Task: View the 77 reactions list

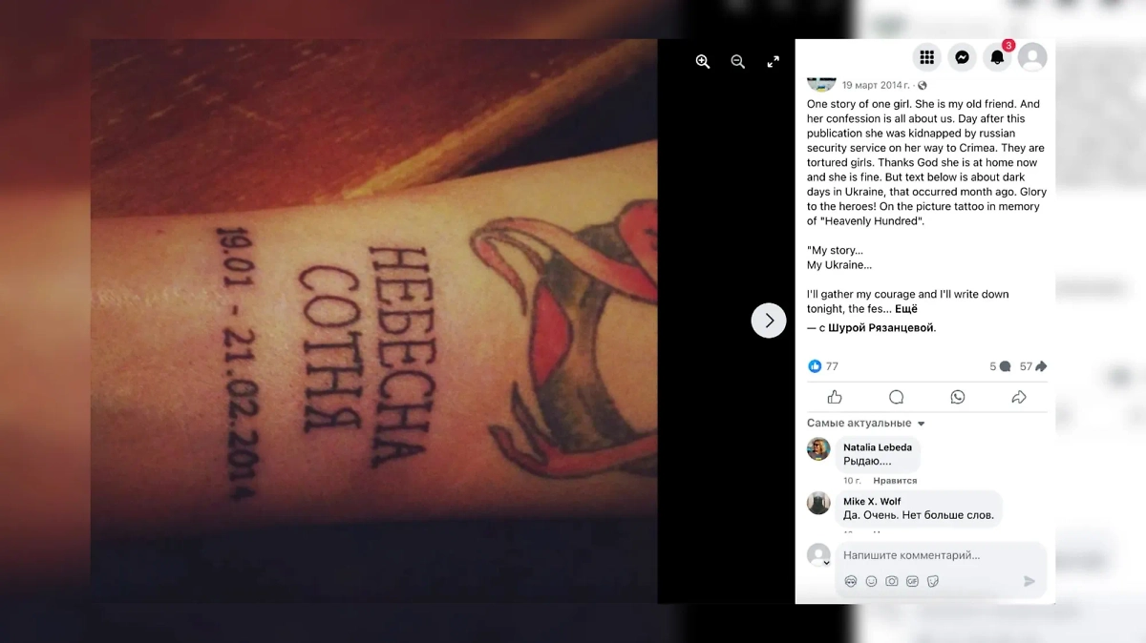Action: 822,366
